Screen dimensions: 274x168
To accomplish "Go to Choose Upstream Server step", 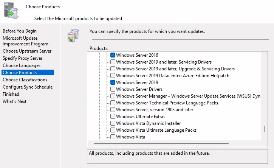I will click(27, 51).
